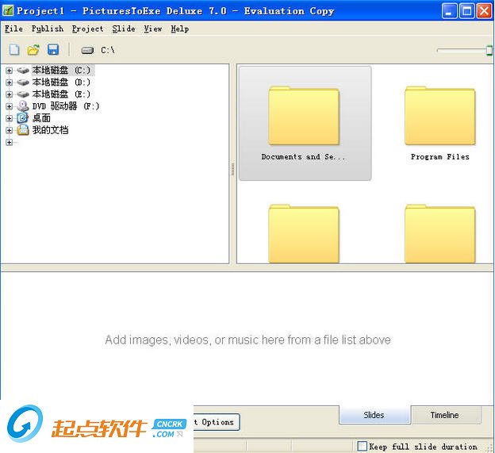495x453 pixels.
Task: Open the Publish menu
Action: 48,29
